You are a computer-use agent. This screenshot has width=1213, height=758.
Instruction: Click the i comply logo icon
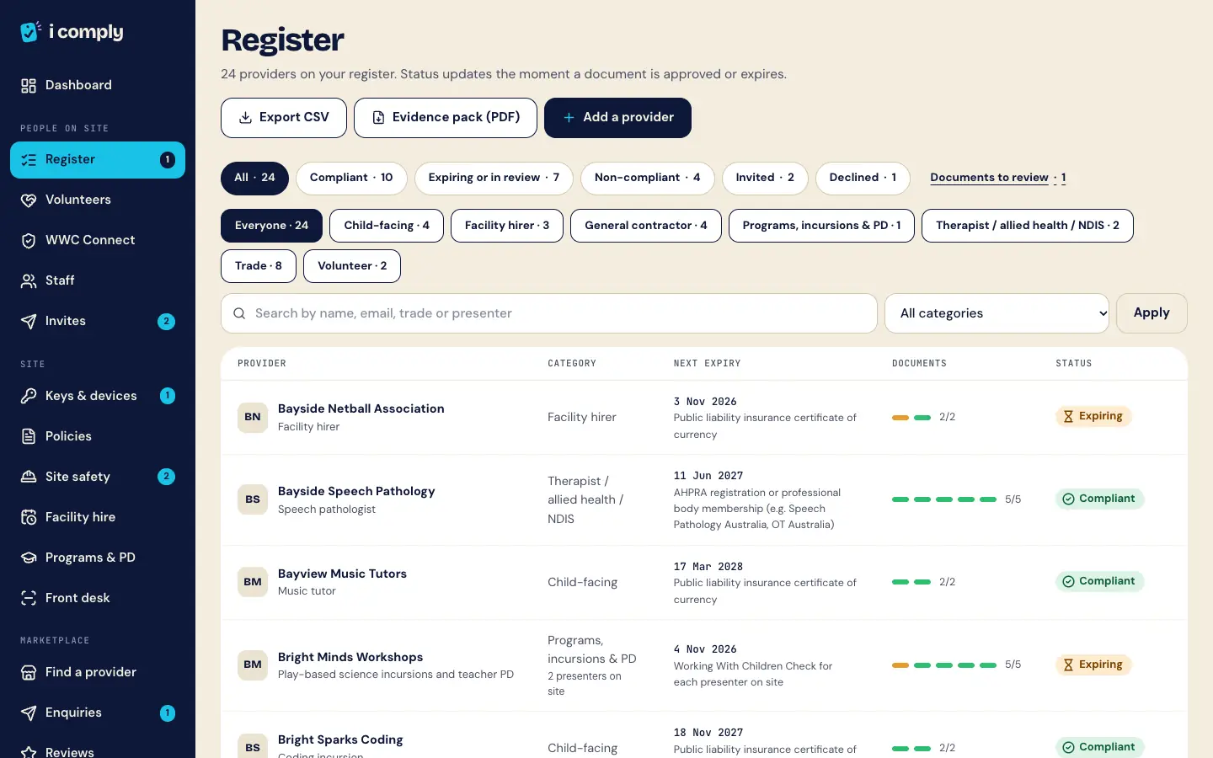pyautogui.click(x=30, y=31)
